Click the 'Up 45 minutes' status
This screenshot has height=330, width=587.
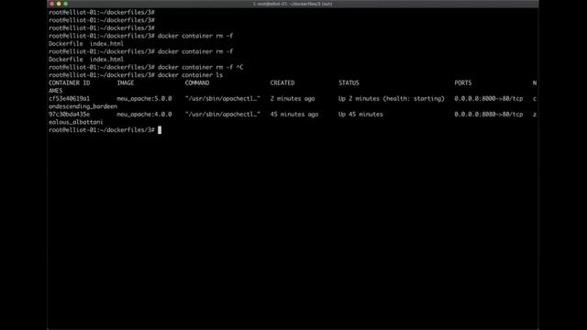[360, 115]
